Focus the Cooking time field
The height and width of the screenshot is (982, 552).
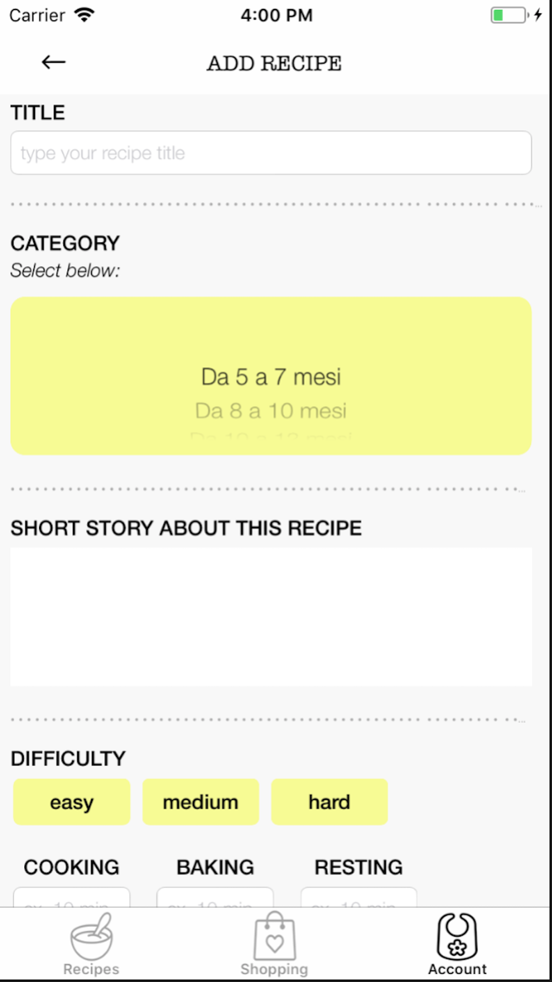[72, 897]
